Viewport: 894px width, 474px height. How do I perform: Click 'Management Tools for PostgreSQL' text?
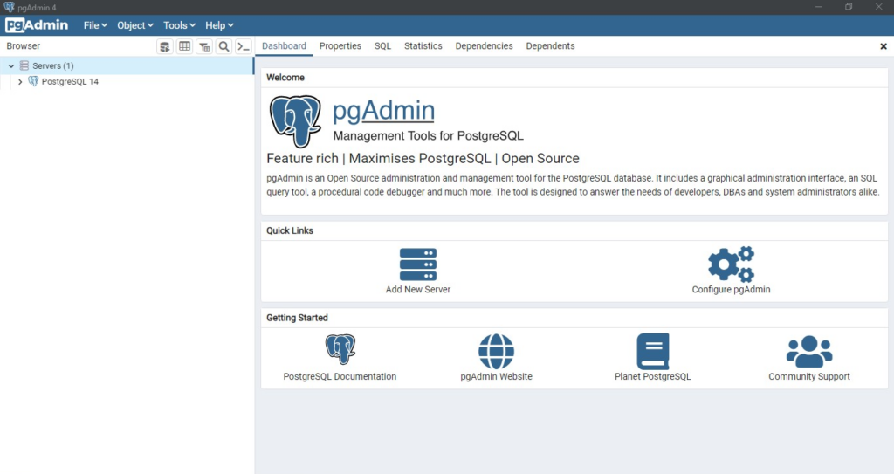[428, 136]
